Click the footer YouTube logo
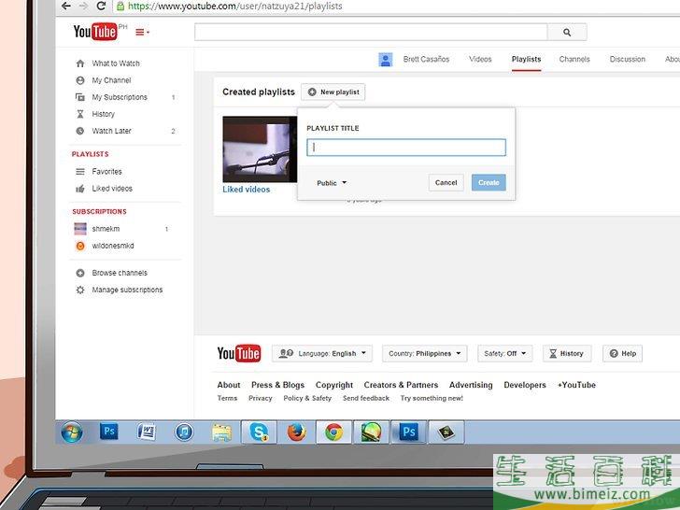The image size is (680, 510). click(239, 353)
